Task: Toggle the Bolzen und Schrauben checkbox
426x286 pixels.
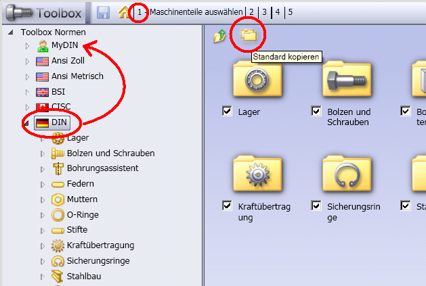Action: click(x=316, y=111)
